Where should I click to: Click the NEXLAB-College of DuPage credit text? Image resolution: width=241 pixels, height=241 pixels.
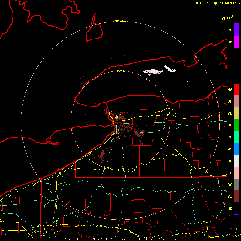coord(214,3)
